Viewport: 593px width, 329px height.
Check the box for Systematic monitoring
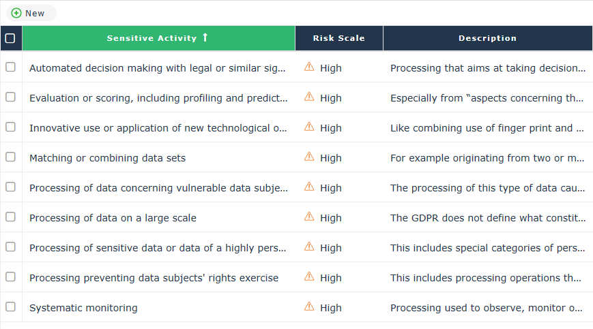(x=10, y=307)
